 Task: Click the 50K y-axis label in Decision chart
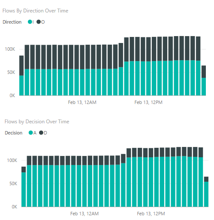[13, 183]
